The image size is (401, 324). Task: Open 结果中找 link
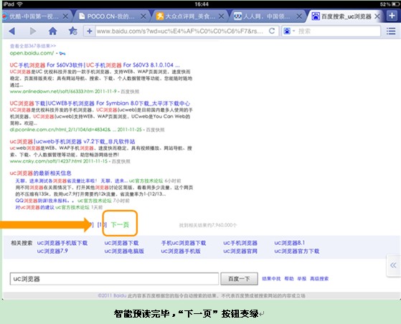point(271,279)
